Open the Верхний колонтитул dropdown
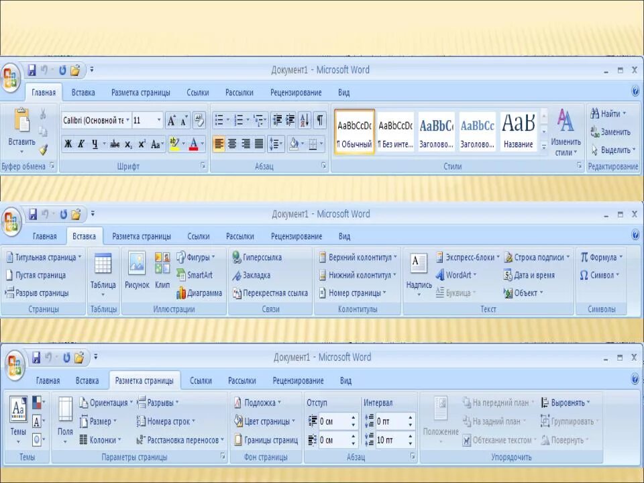This screenshot has width=644, height=483. [x=358, y=257]
